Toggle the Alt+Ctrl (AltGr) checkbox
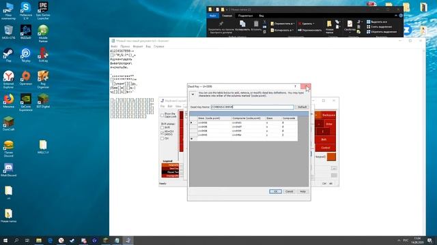The width and height of the screenshot is (437, 245). tap(163, 133)
